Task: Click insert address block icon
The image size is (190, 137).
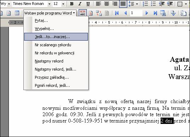Action: pos(9,13)
